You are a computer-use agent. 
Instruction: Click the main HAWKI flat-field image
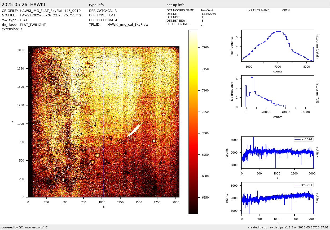(x=104, y=122)
